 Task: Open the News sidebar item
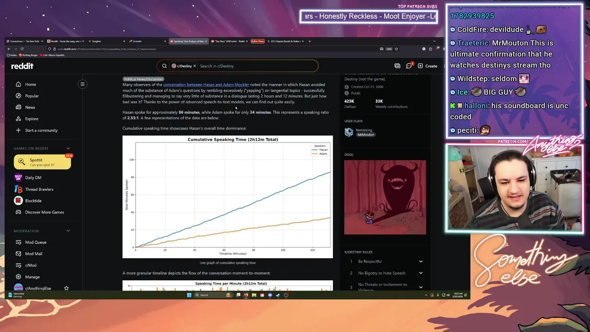(x=25, y=107)
